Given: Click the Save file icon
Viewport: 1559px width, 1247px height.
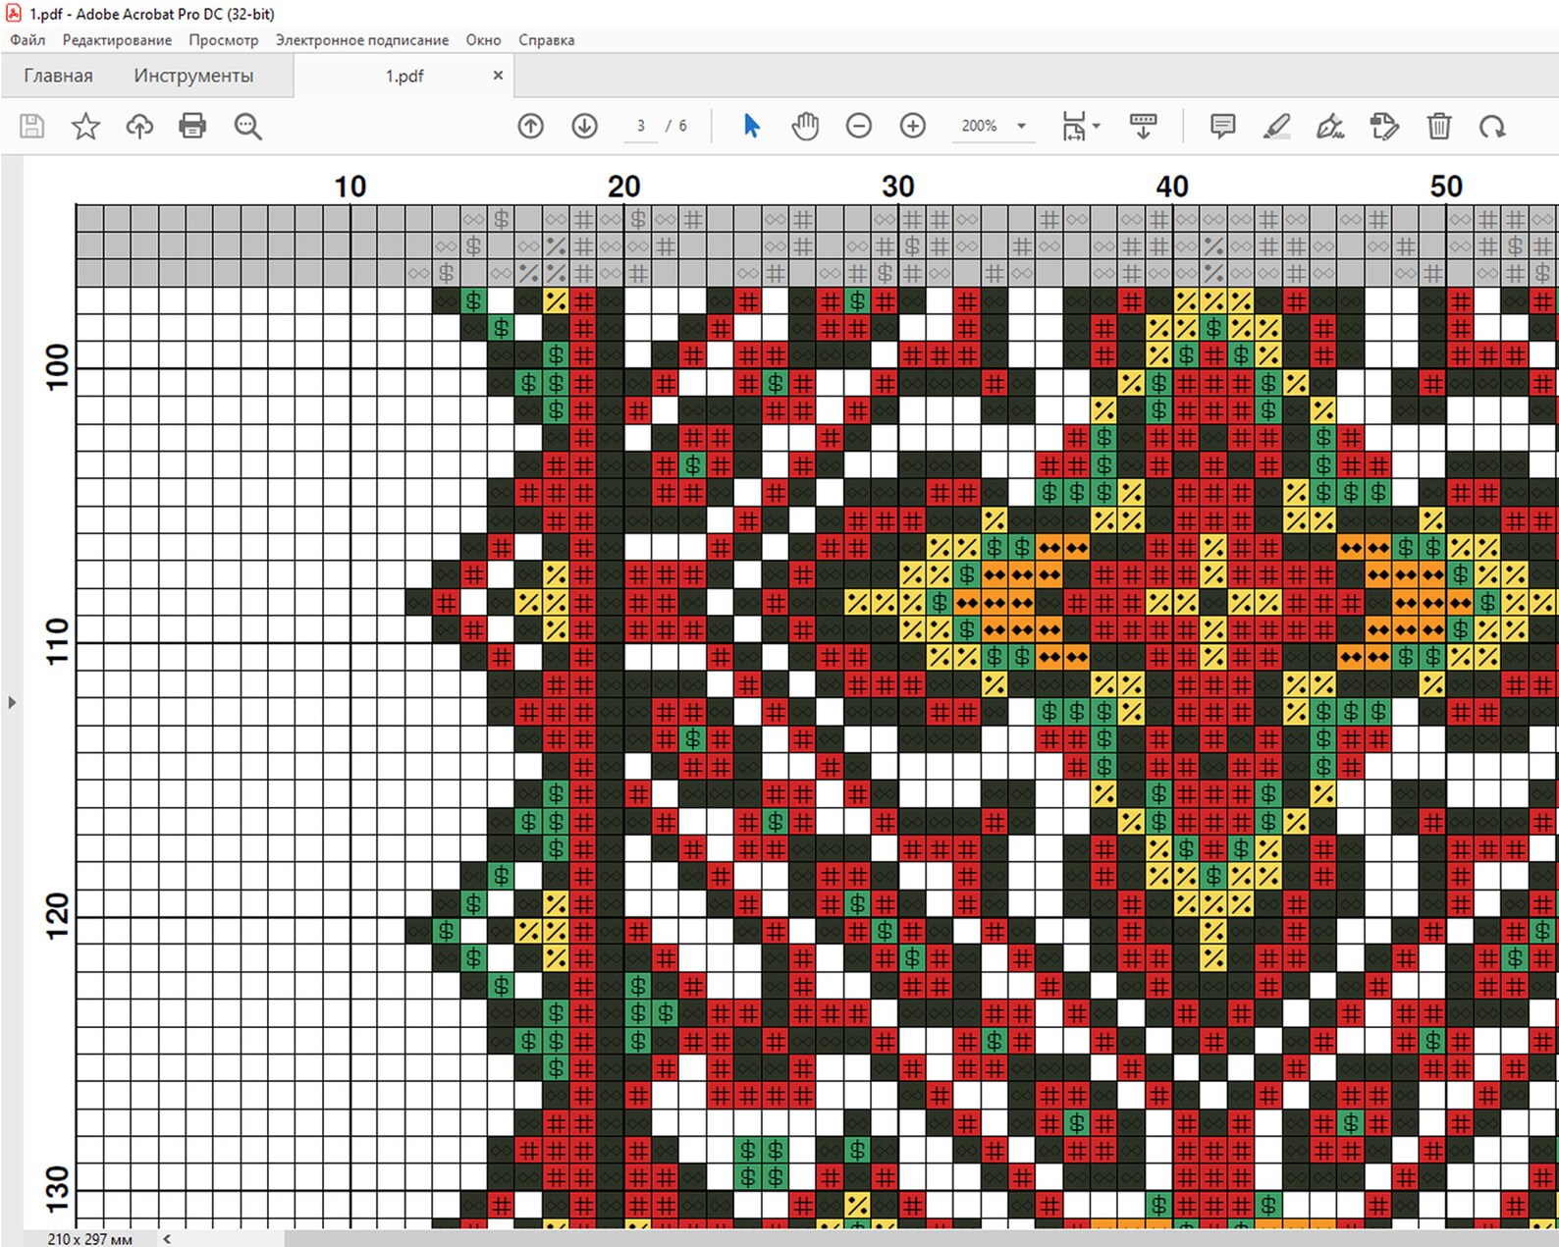Looking at the screenshot, I should point(31,126).
